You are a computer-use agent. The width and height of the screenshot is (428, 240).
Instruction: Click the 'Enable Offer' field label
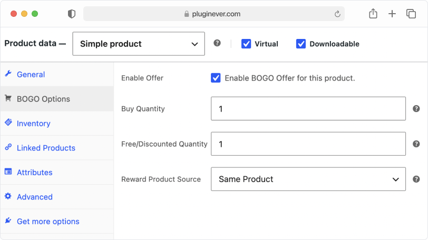pos(142,78)
